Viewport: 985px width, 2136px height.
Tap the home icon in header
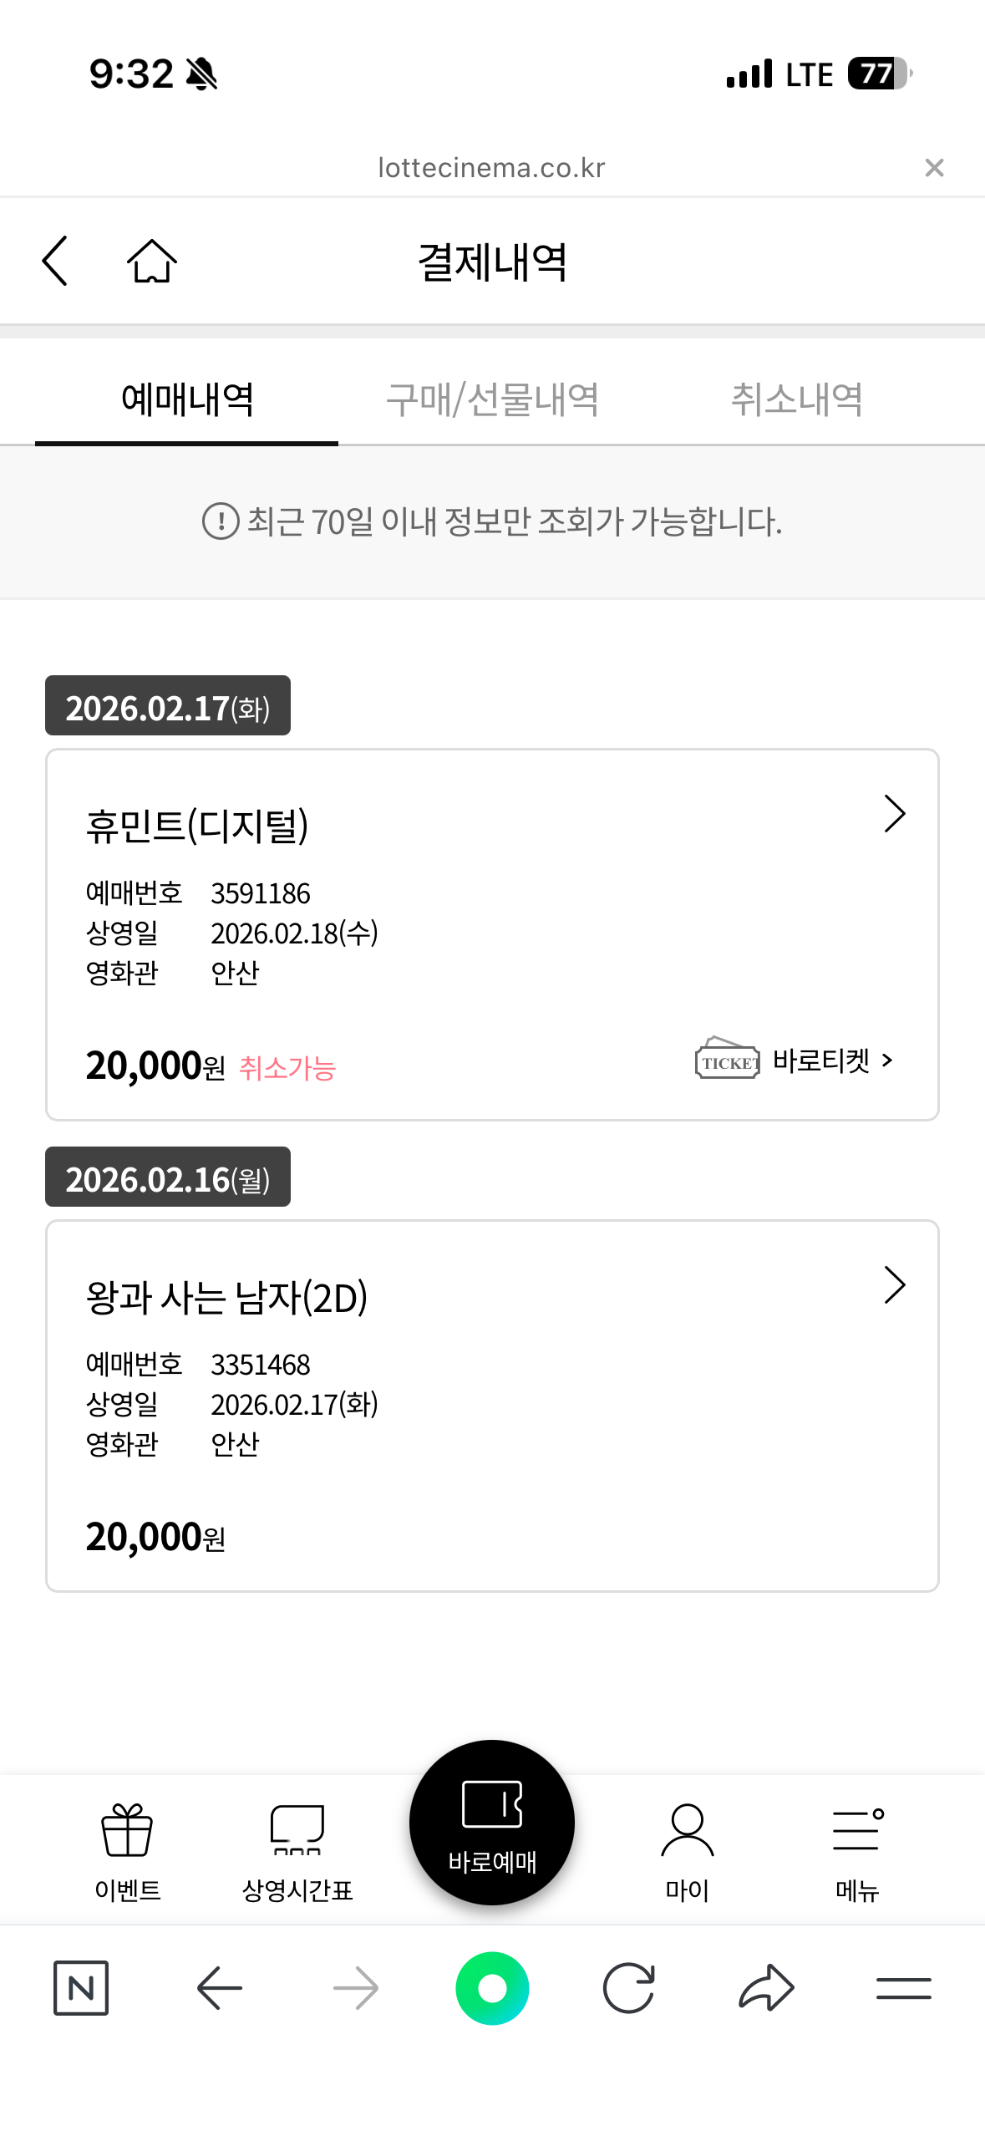pos(152,261)
